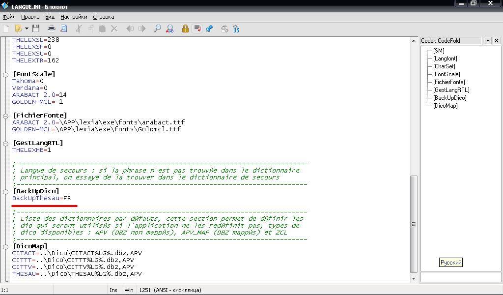
Task: Click the editor's vertical scrollbar thumb
Action: pos(414,224)
